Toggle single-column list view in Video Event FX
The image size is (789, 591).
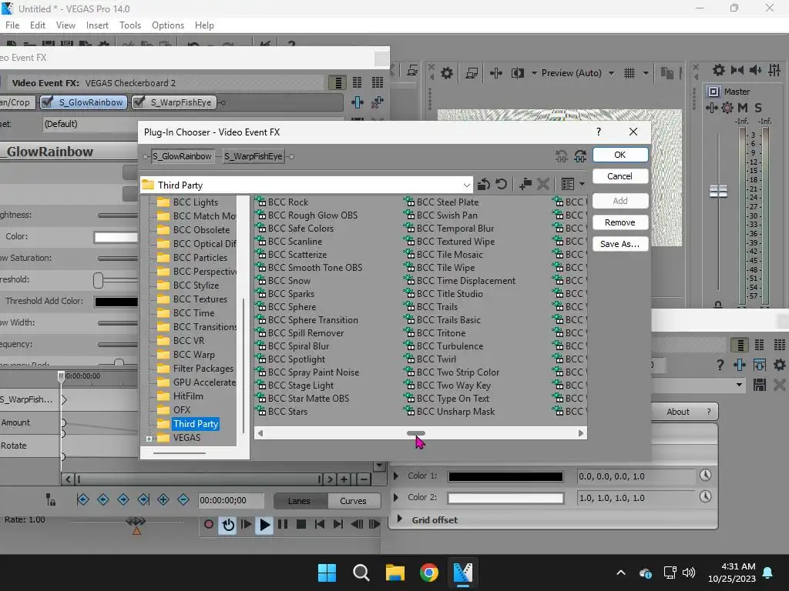coord(337,82)
